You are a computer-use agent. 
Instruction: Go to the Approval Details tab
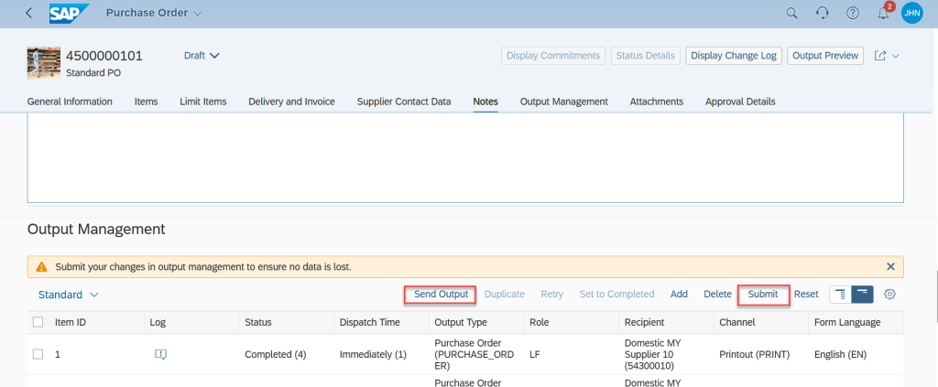pyautogui.click(x=739, y=102)
